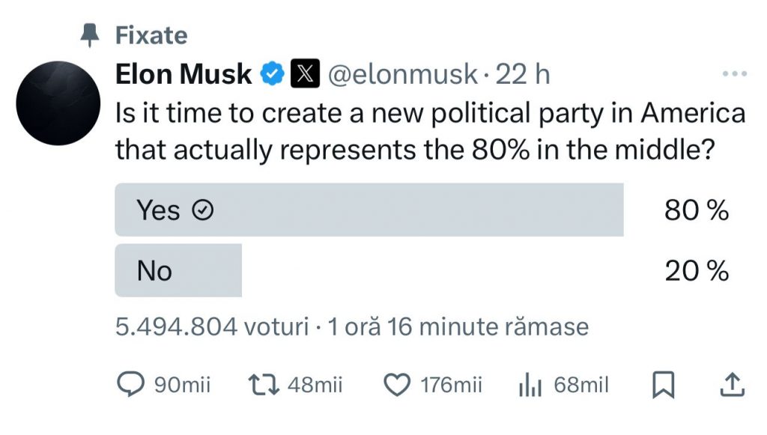Click the X affiliate badge icon
The width and height of the screenshot is (767, 435).
click(x=306, y=73)
